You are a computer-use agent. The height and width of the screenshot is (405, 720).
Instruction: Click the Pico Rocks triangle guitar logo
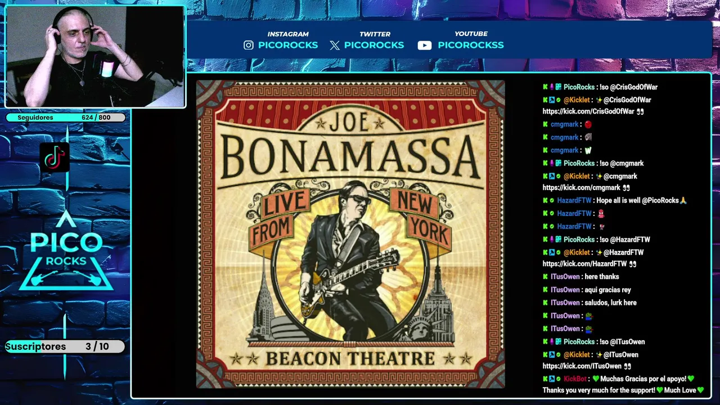66,250
